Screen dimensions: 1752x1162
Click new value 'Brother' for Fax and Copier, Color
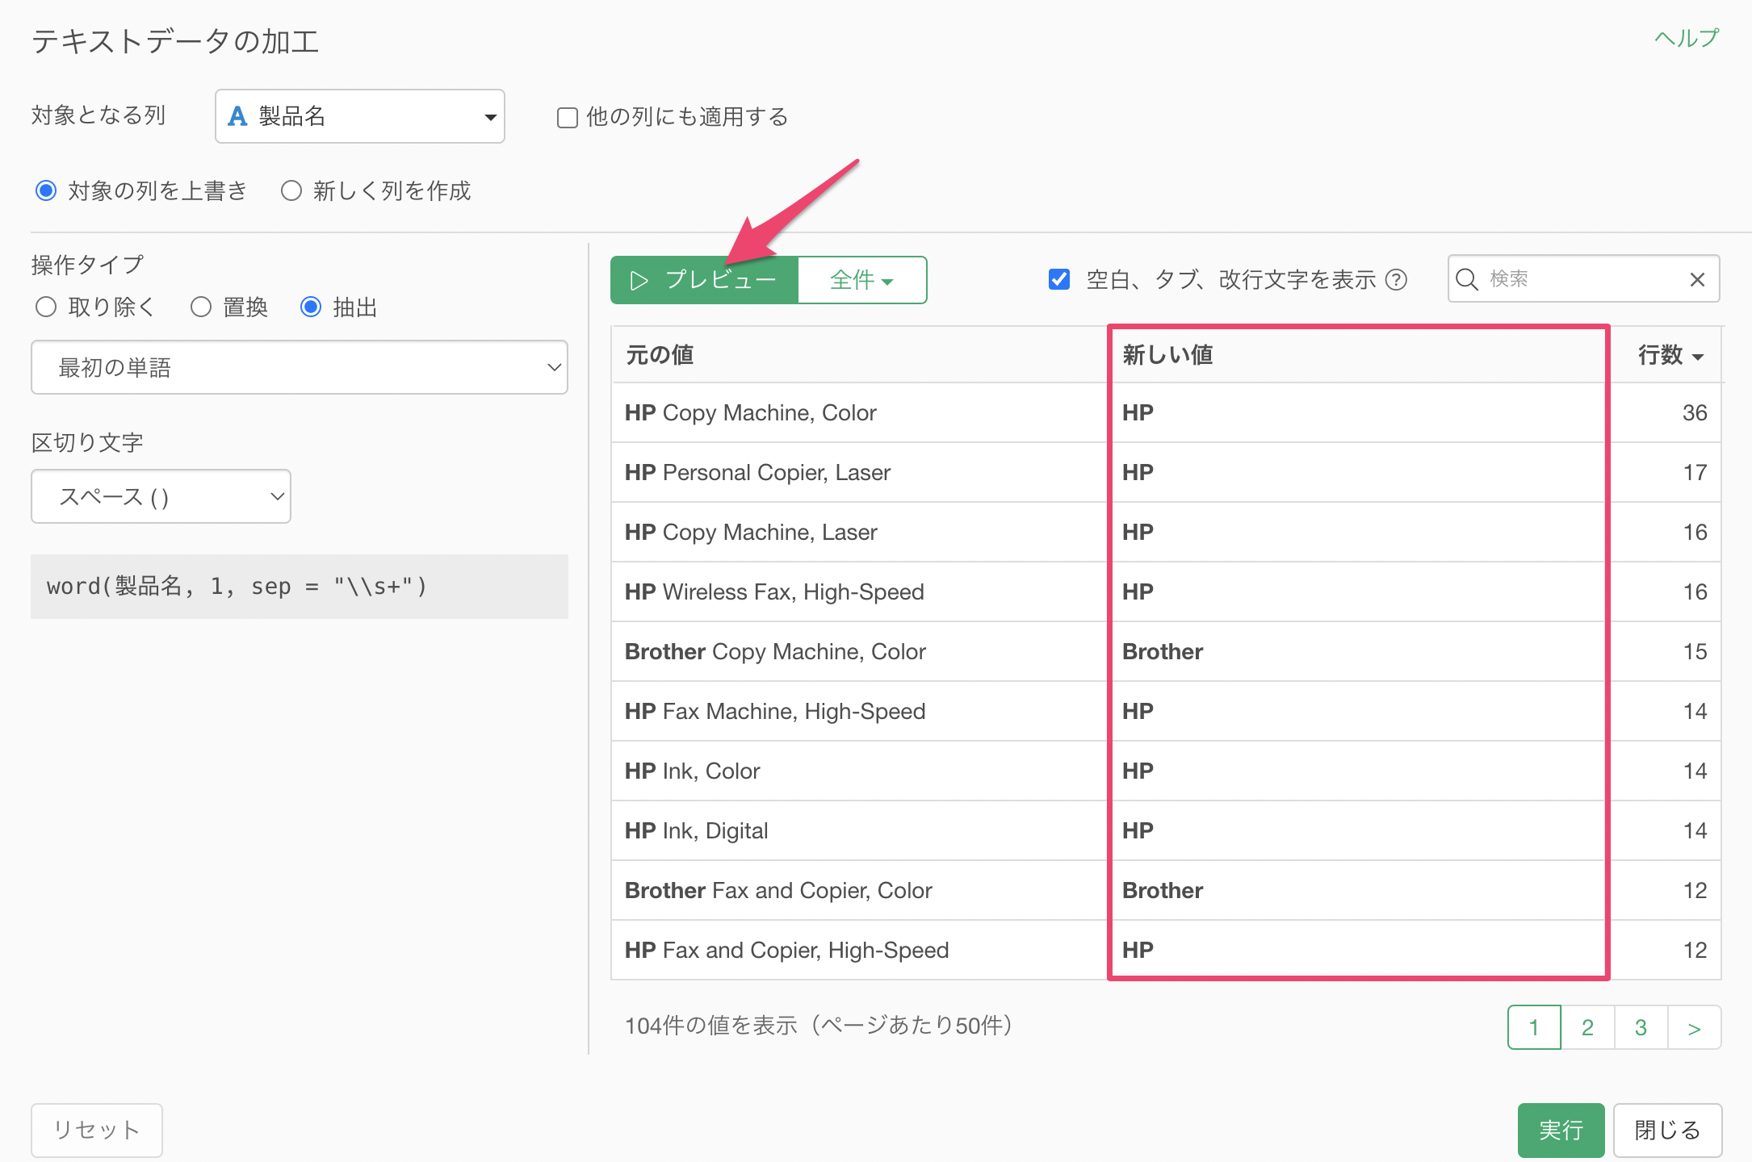1163,891
